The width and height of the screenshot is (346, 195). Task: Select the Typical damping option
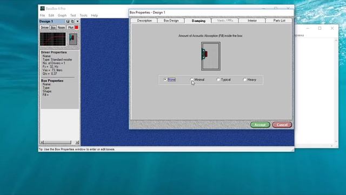(x=224, y=80)
